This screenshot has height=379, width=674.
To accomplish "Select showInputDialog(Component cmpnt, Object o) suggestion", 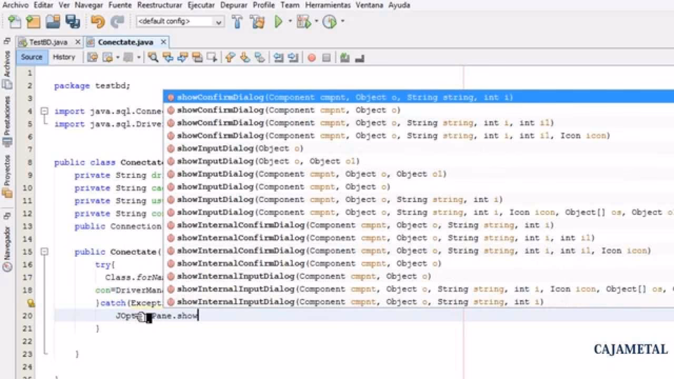I will 418,187.
